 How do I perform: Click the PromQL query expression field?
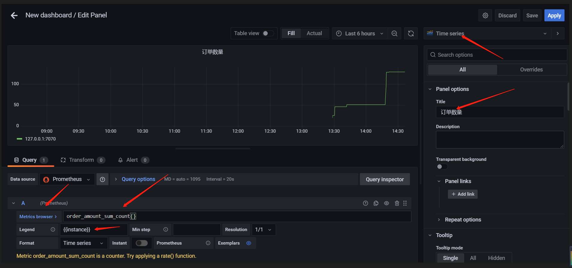point(237,216)
